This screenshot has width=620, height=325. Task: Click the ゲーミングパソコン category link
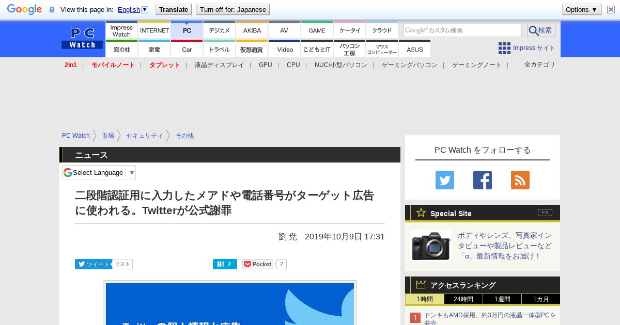coord(409,65)
